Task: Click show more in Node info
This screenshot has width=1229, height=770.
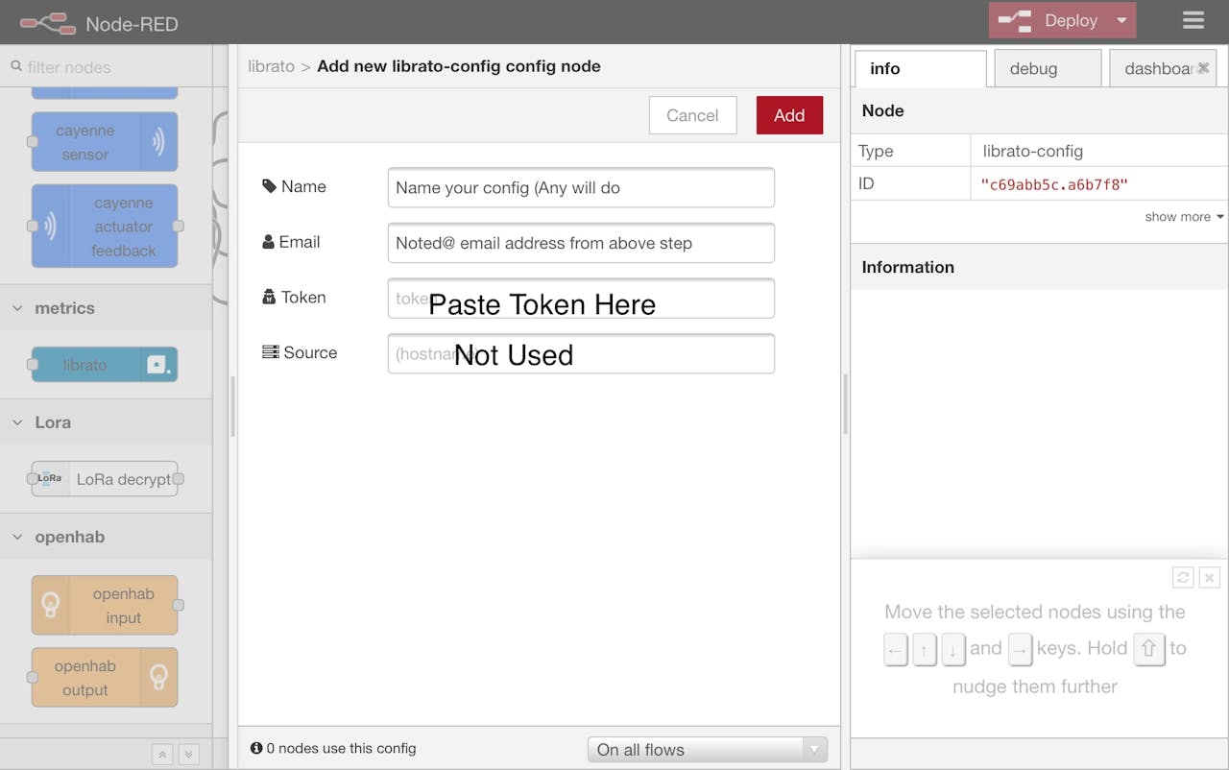Action: point(1184,217)
